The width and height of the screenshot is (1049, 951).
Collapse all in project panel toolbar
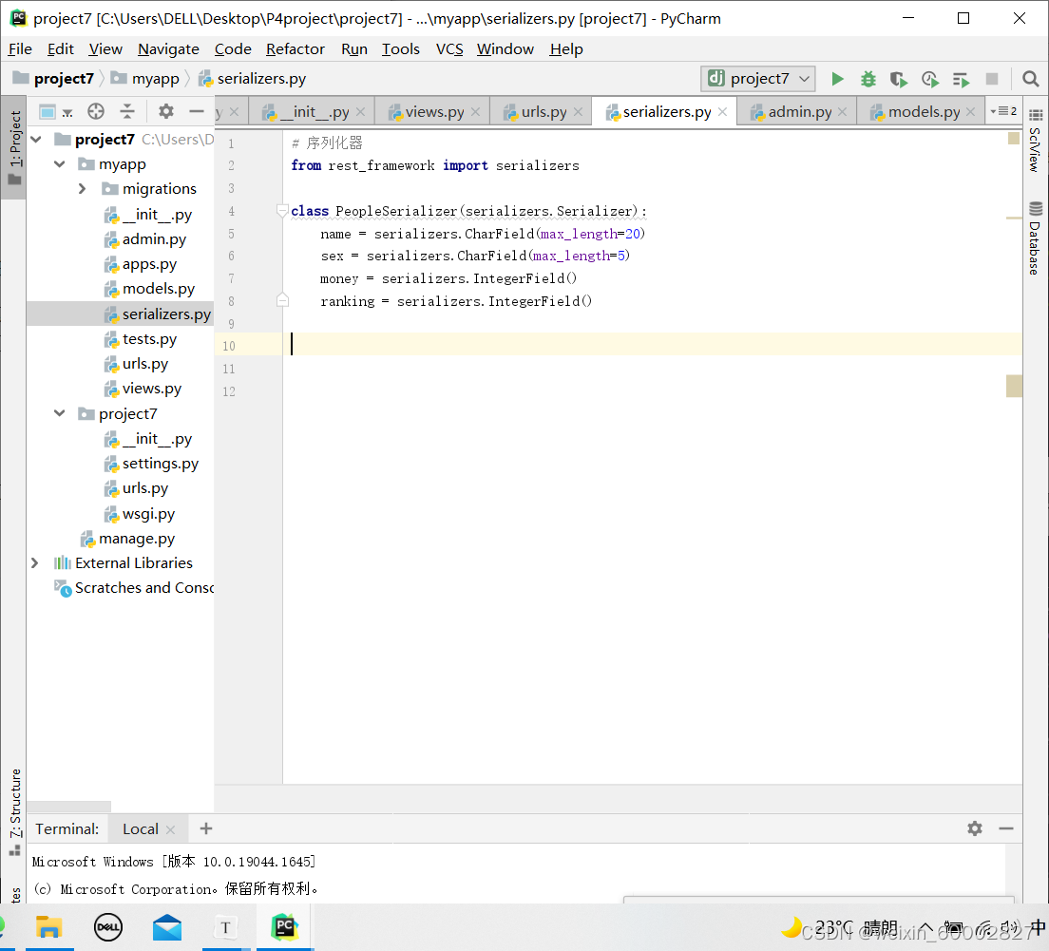click(x=127, y=112)
